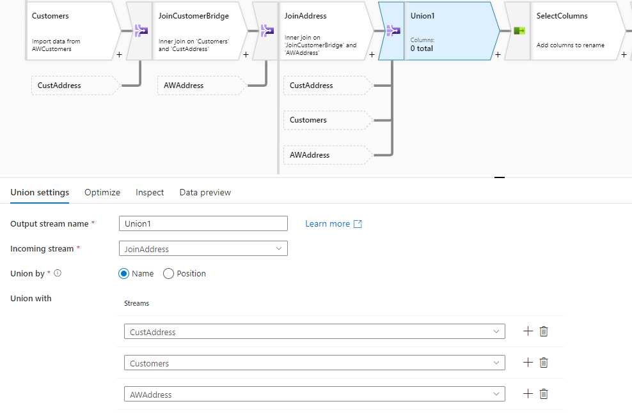Click the Output stream name field
632x413 pixels.
[203, 223]
